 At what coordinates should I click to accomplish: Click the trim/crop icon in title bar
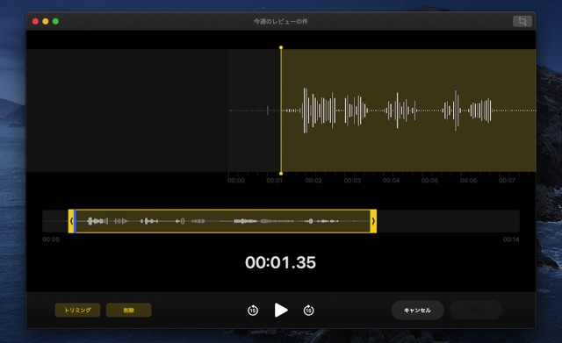pos(522,21)
